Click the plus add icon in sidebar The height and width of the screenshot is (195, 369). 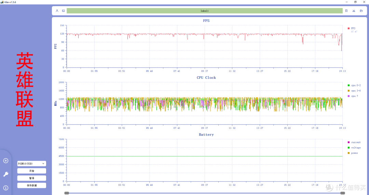[6, 161]
